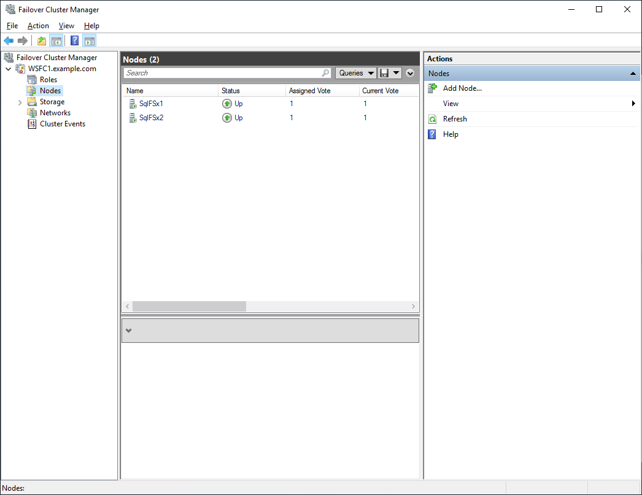Expand the search options chevron button

[x=410, y=73]
